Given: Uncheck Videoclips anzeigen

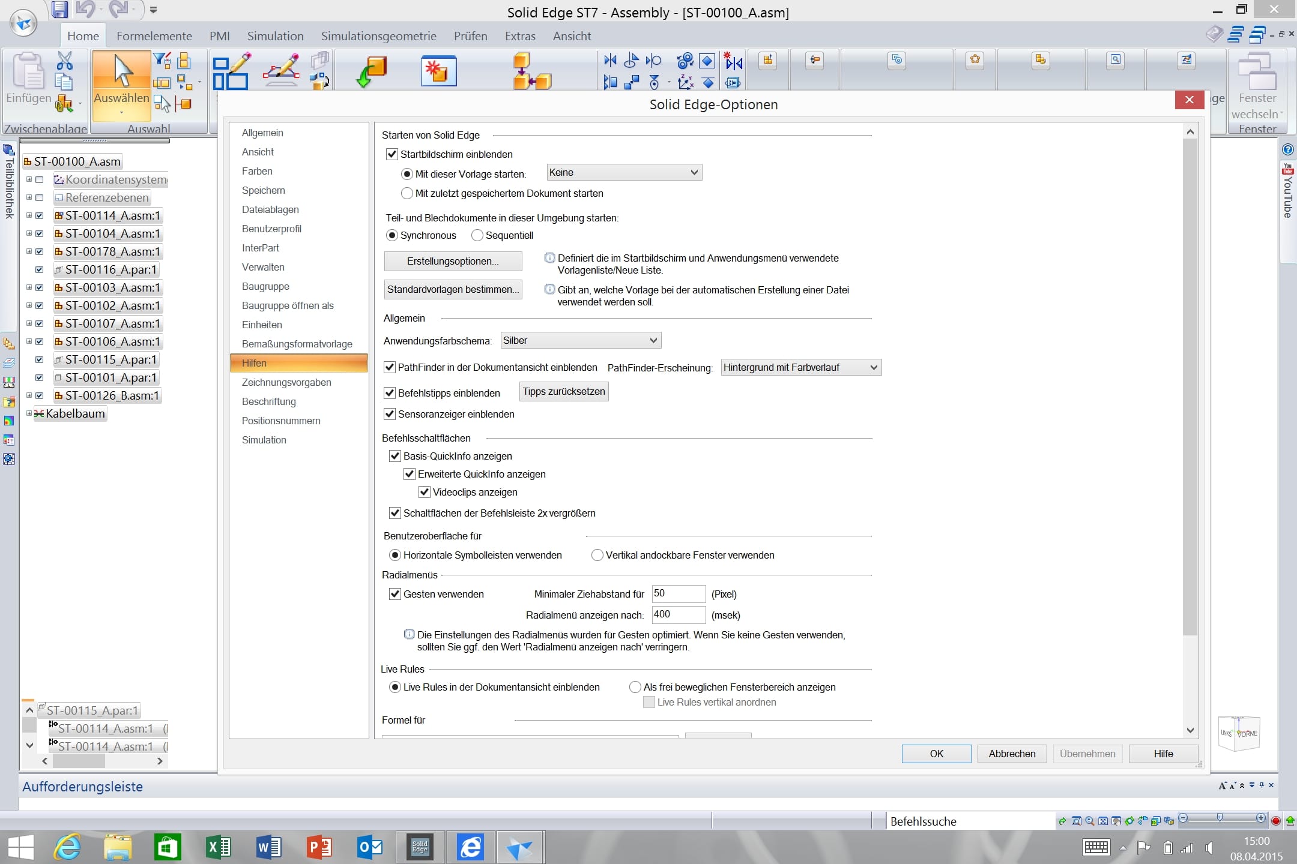Looking at the screenshot, I should coord(425,492).
